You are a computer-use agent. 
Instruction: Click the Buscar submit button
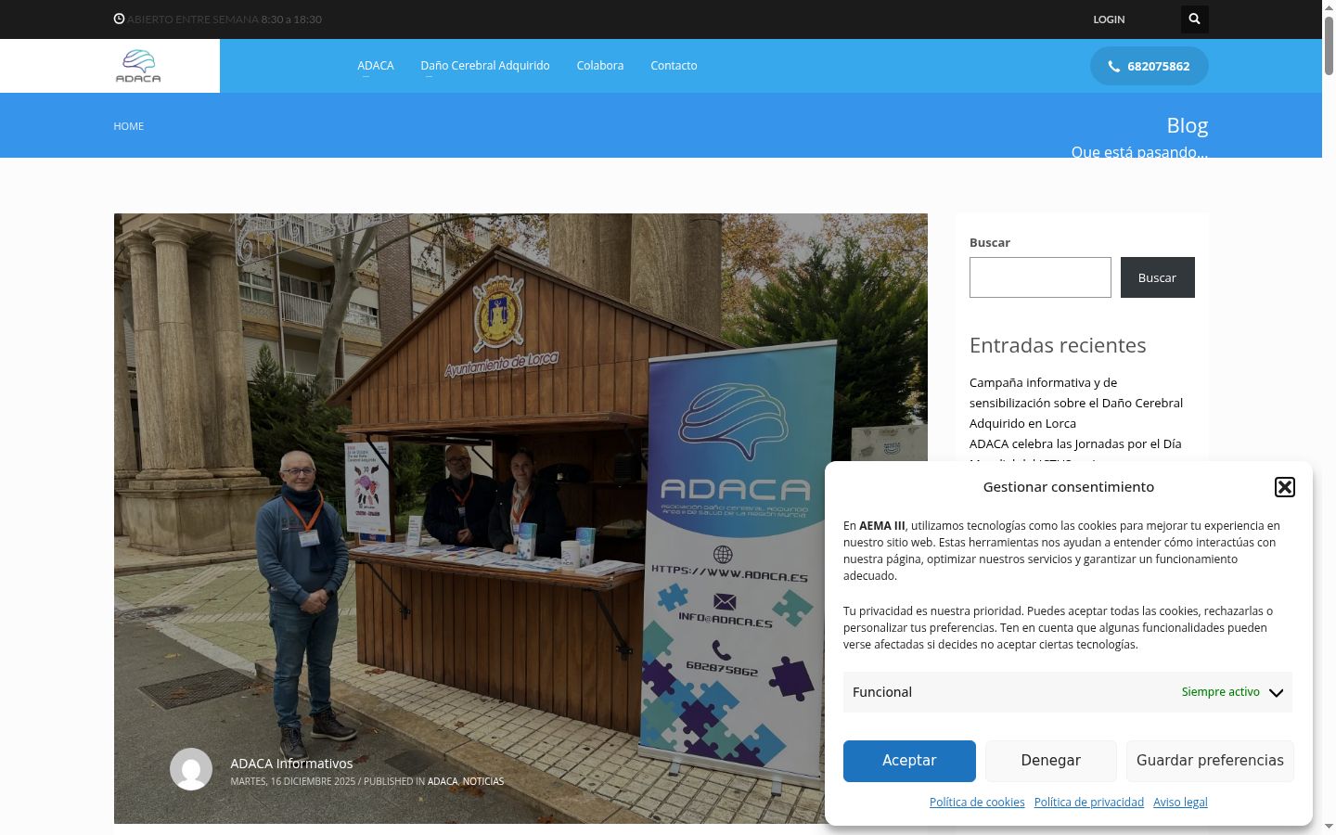(x=1157, y=277)
